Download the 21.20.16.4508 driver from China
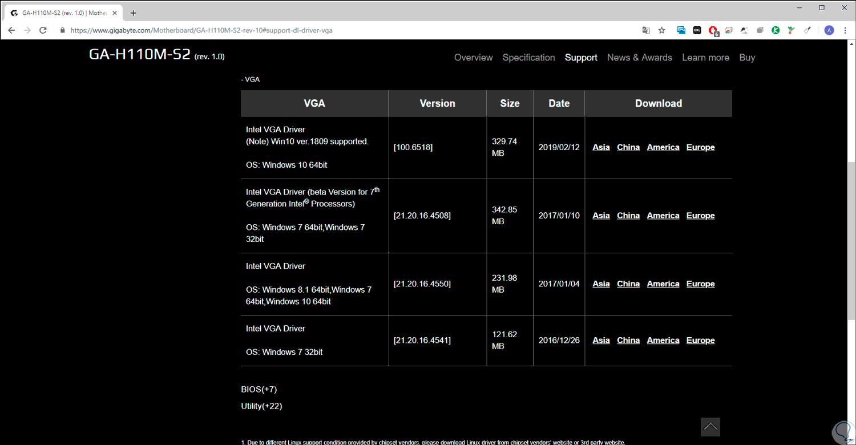Viewport: 856px width, 445px height. (x=628, y=216)
